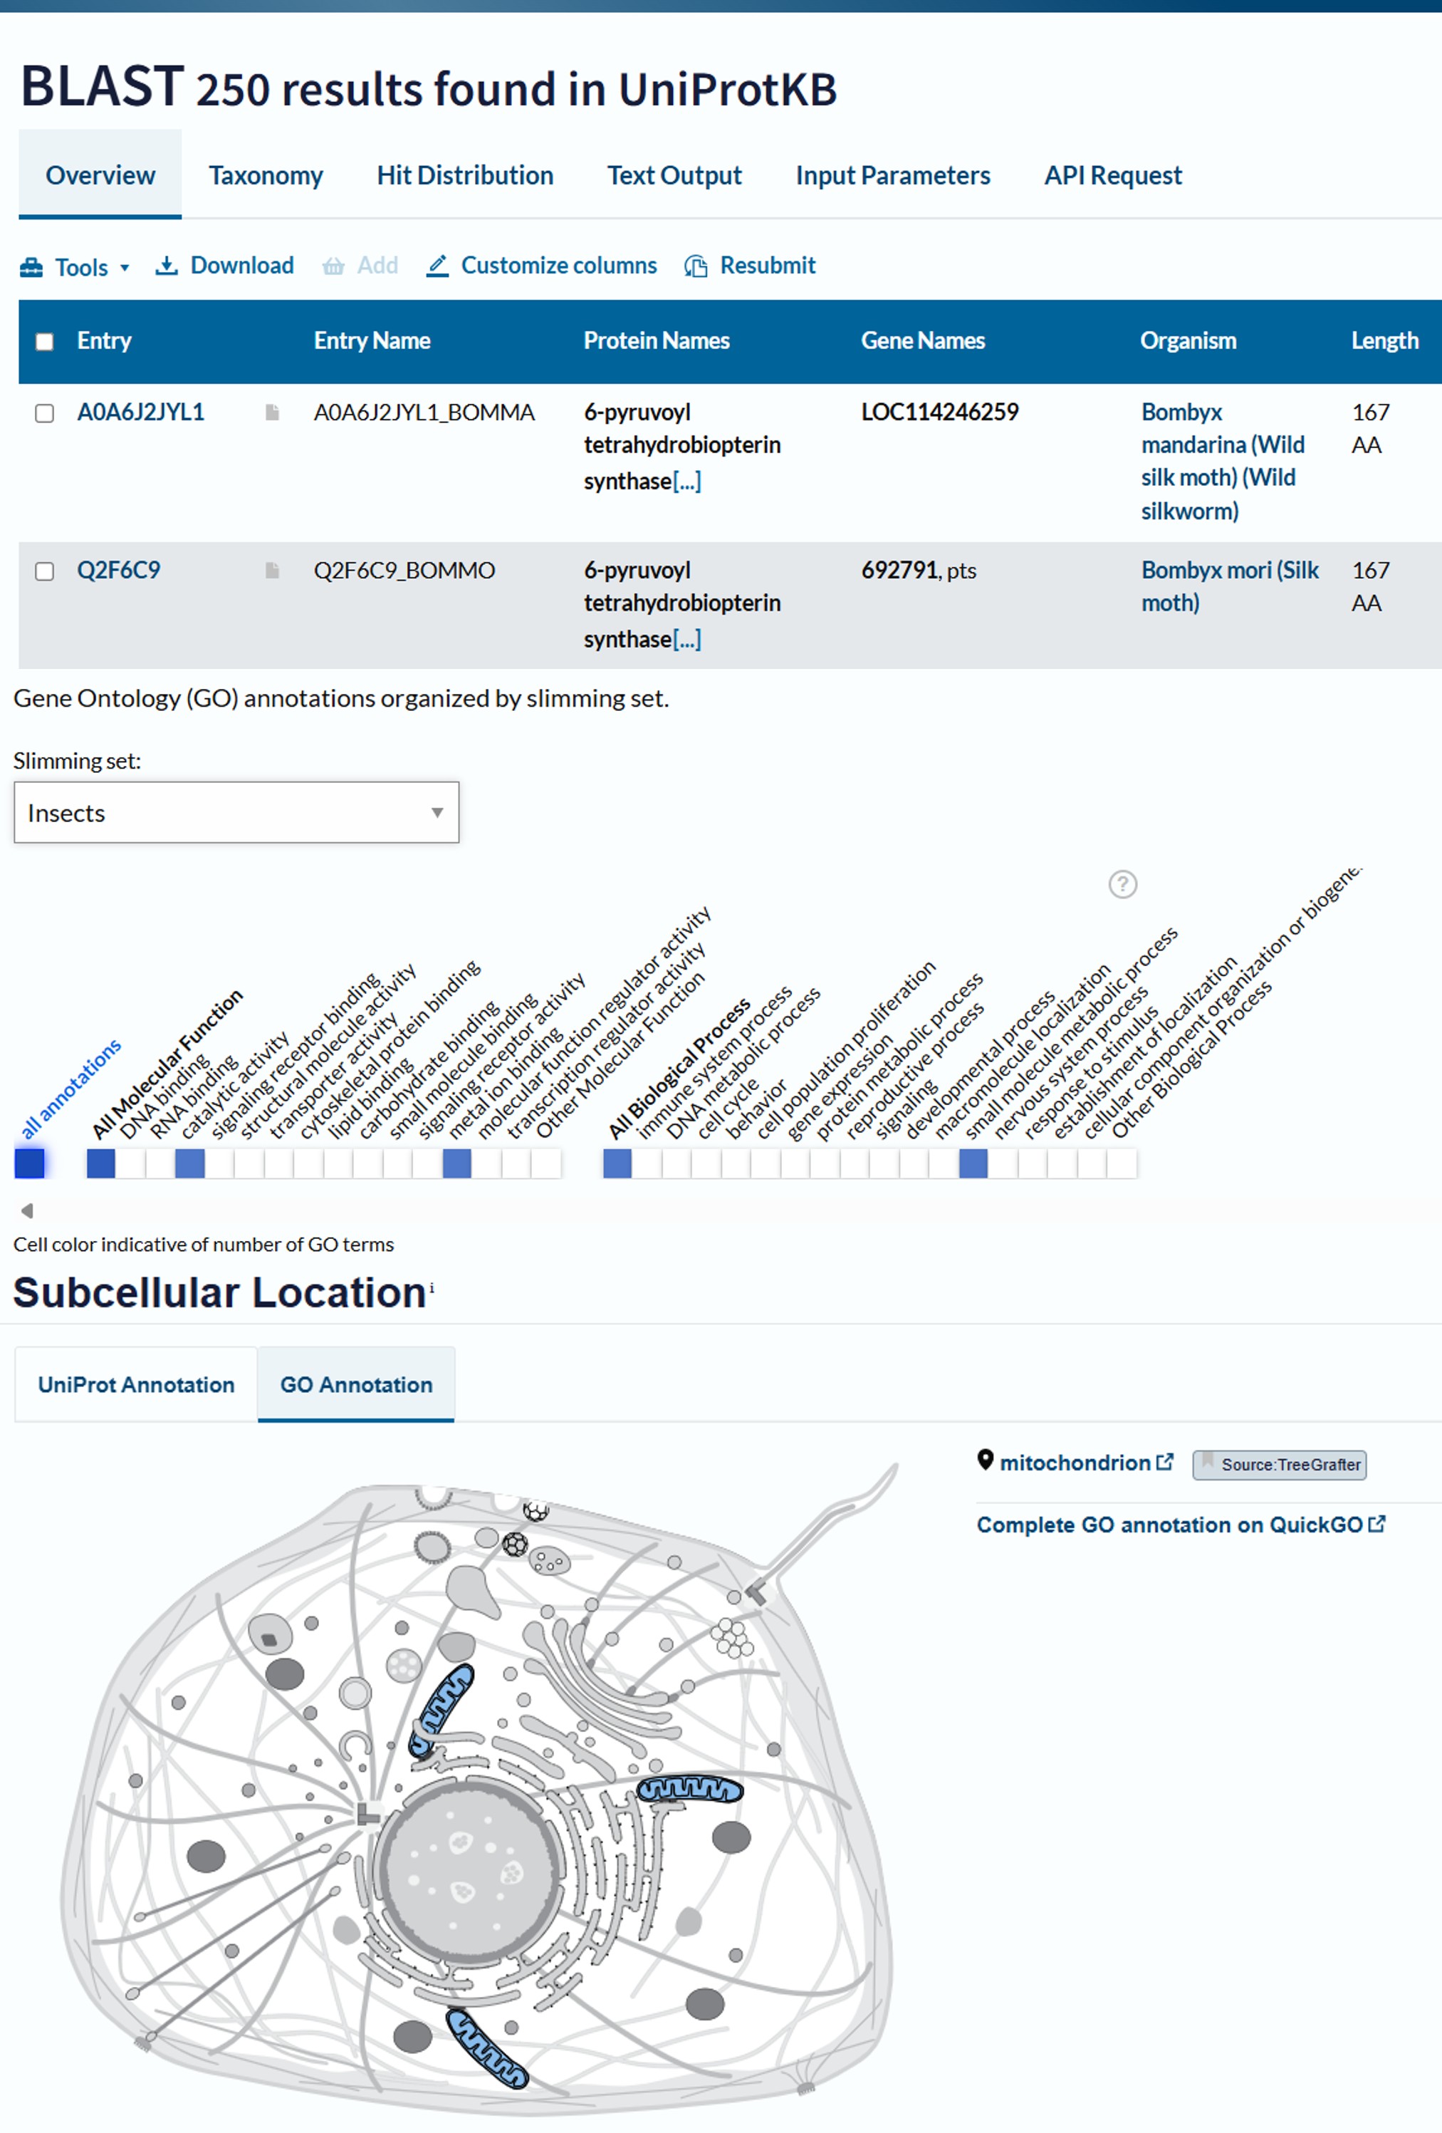Click the 'all annotations' ribbon label
Viewport: 1442px width, 2133px height.
click(x=70, y=1089)
